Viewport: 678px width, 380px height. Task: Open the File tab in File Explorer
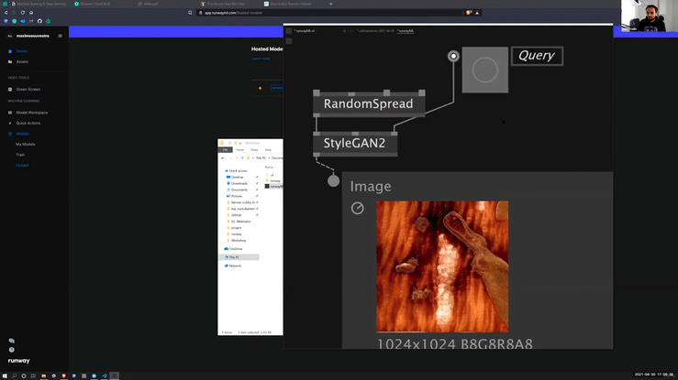226,149
